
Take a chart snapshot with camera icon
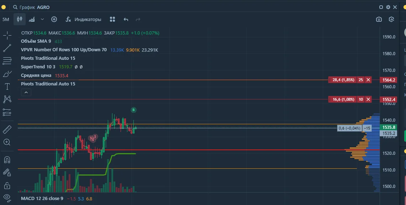click(379, 20)
